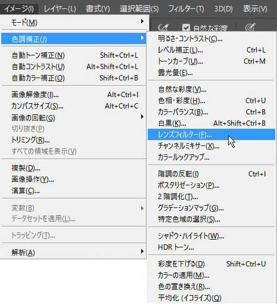
Task: Choose 明るさ・コントラスト(C)... adjustment
Action: click(211, 39)
